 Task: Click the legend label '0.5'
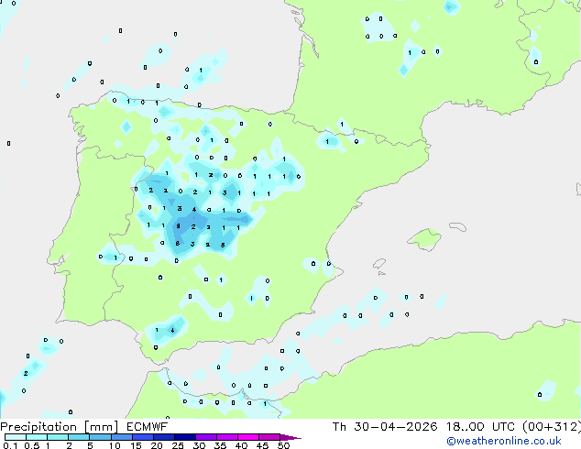click(32, 445)
